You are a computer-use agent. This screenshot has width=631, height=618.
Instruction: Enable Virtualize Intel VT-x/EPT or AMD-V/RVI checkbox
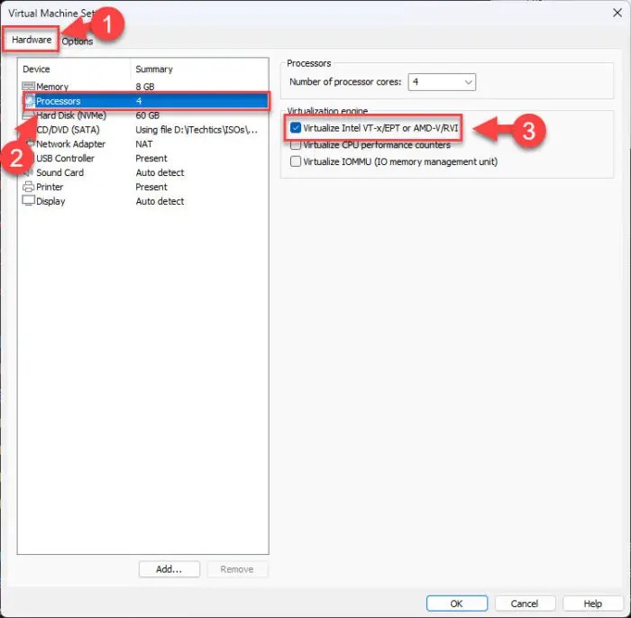pyautogui.click(x=296, y=128)
